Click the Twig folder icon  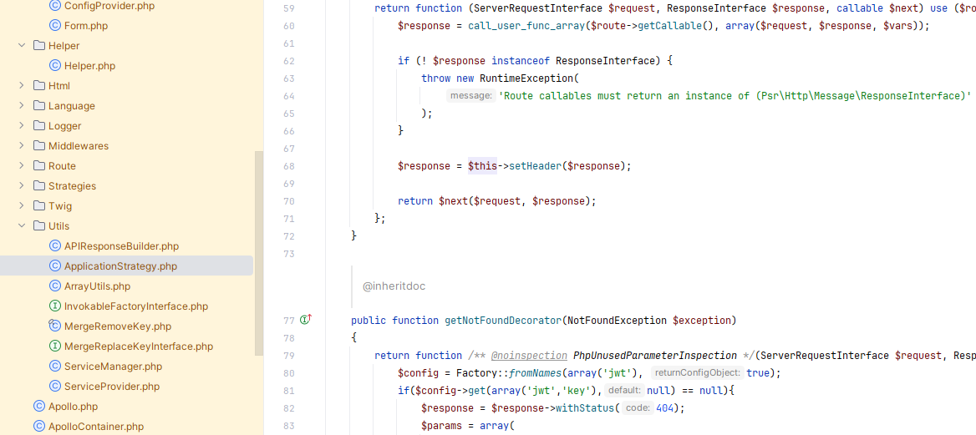pos(39,206)
